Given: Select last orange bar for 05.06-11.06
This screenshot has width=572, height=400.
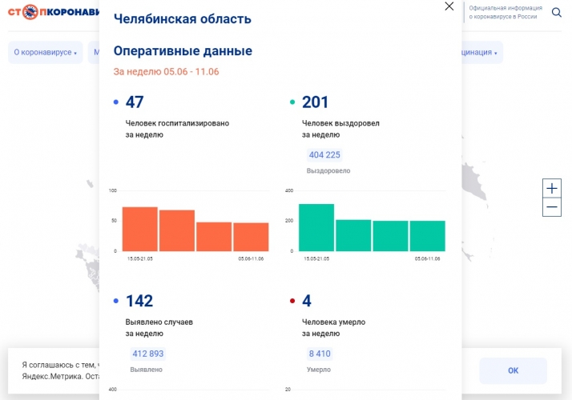Looking at the screenshot, I should click(251, 237).
